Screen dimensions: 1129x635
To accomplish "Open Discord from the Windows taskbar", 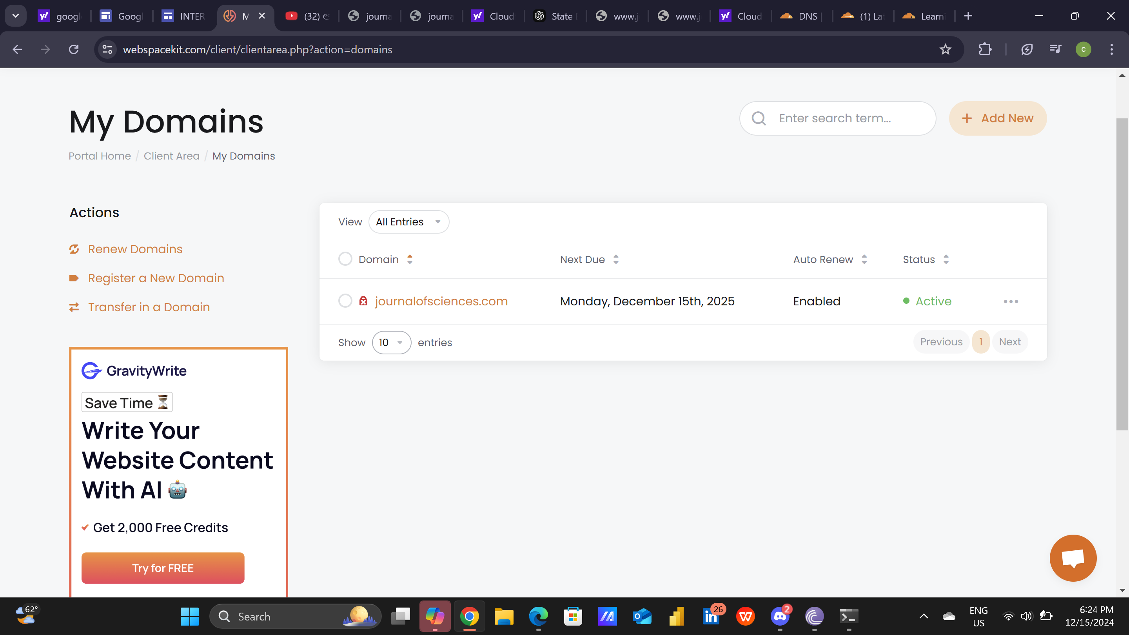I will (x=780, y=617).
